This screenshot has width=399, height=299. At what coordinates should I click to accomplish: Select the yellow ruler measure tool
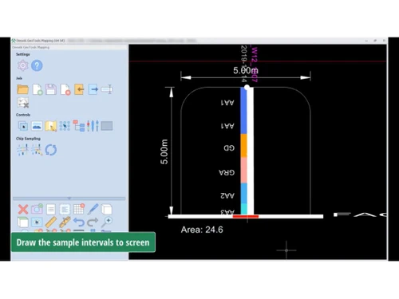click(x=51, y=222)
